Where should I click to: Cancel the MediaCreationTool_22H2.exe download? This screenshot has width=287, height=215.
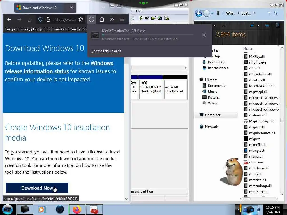[x=204, y=35]
